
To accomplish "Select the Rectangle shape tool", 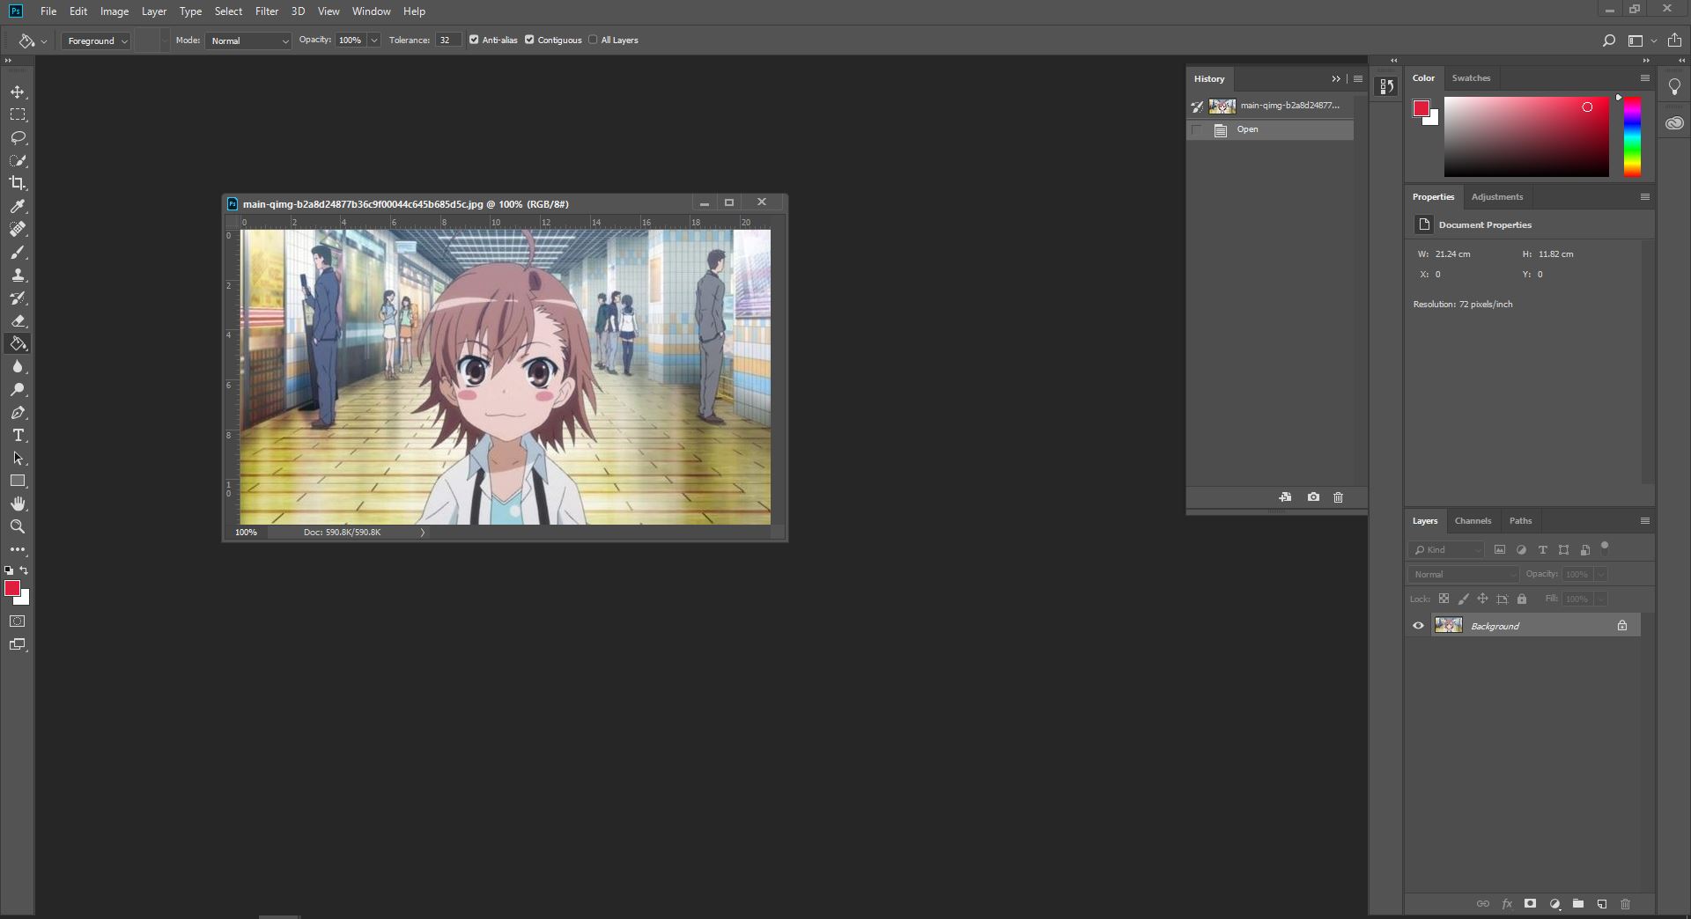I will [x=18, y=482].
